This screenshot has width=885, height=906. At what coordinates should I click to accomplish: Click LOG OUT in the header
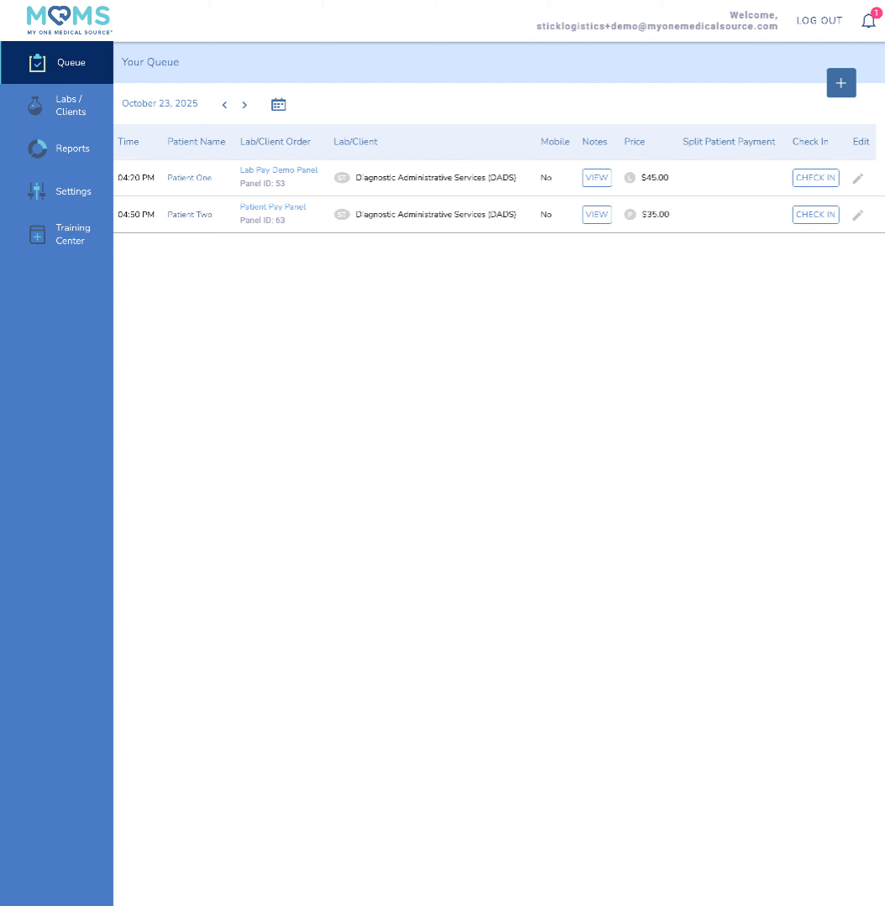pos(819,20)
